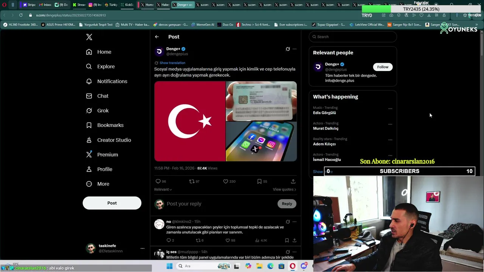Reload the page in browser toolbar
The image size is (484, 272).
[x=21, y=15]
